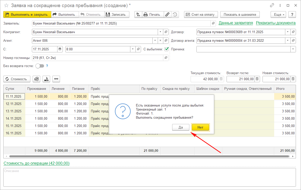Click the chain link icon beside Печать
This screenshot has width=301, height=190.
tap(167, 14)
